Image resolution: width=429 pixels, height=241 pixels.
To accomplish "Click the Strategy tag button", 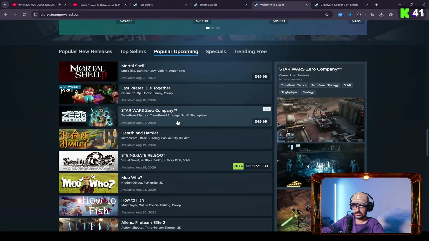I will pos(308,92).
